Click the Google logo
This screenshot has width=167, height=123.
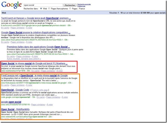[12, 5]
